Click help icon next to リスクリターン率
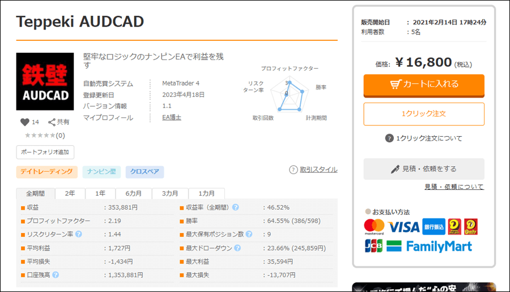This screenshot has height=292, width=510. [79, 234]
